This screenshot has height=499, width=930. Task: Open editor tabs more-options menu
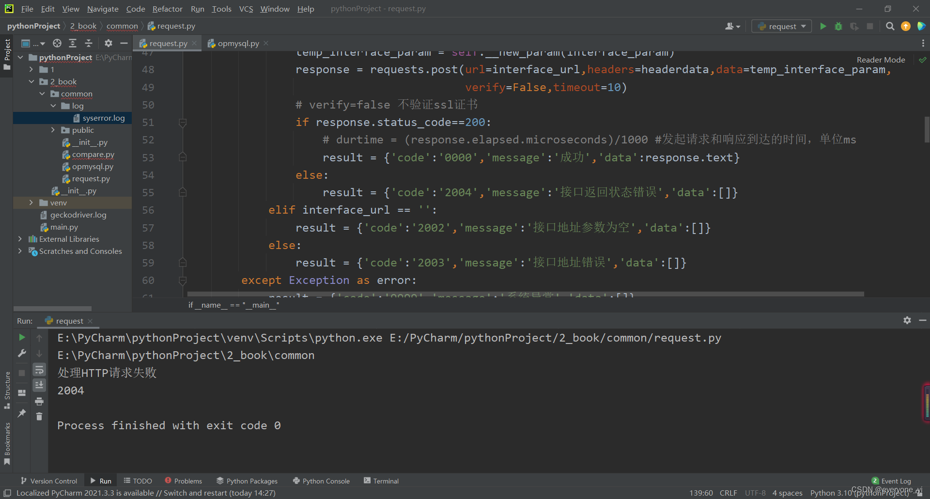coord(923,43)
